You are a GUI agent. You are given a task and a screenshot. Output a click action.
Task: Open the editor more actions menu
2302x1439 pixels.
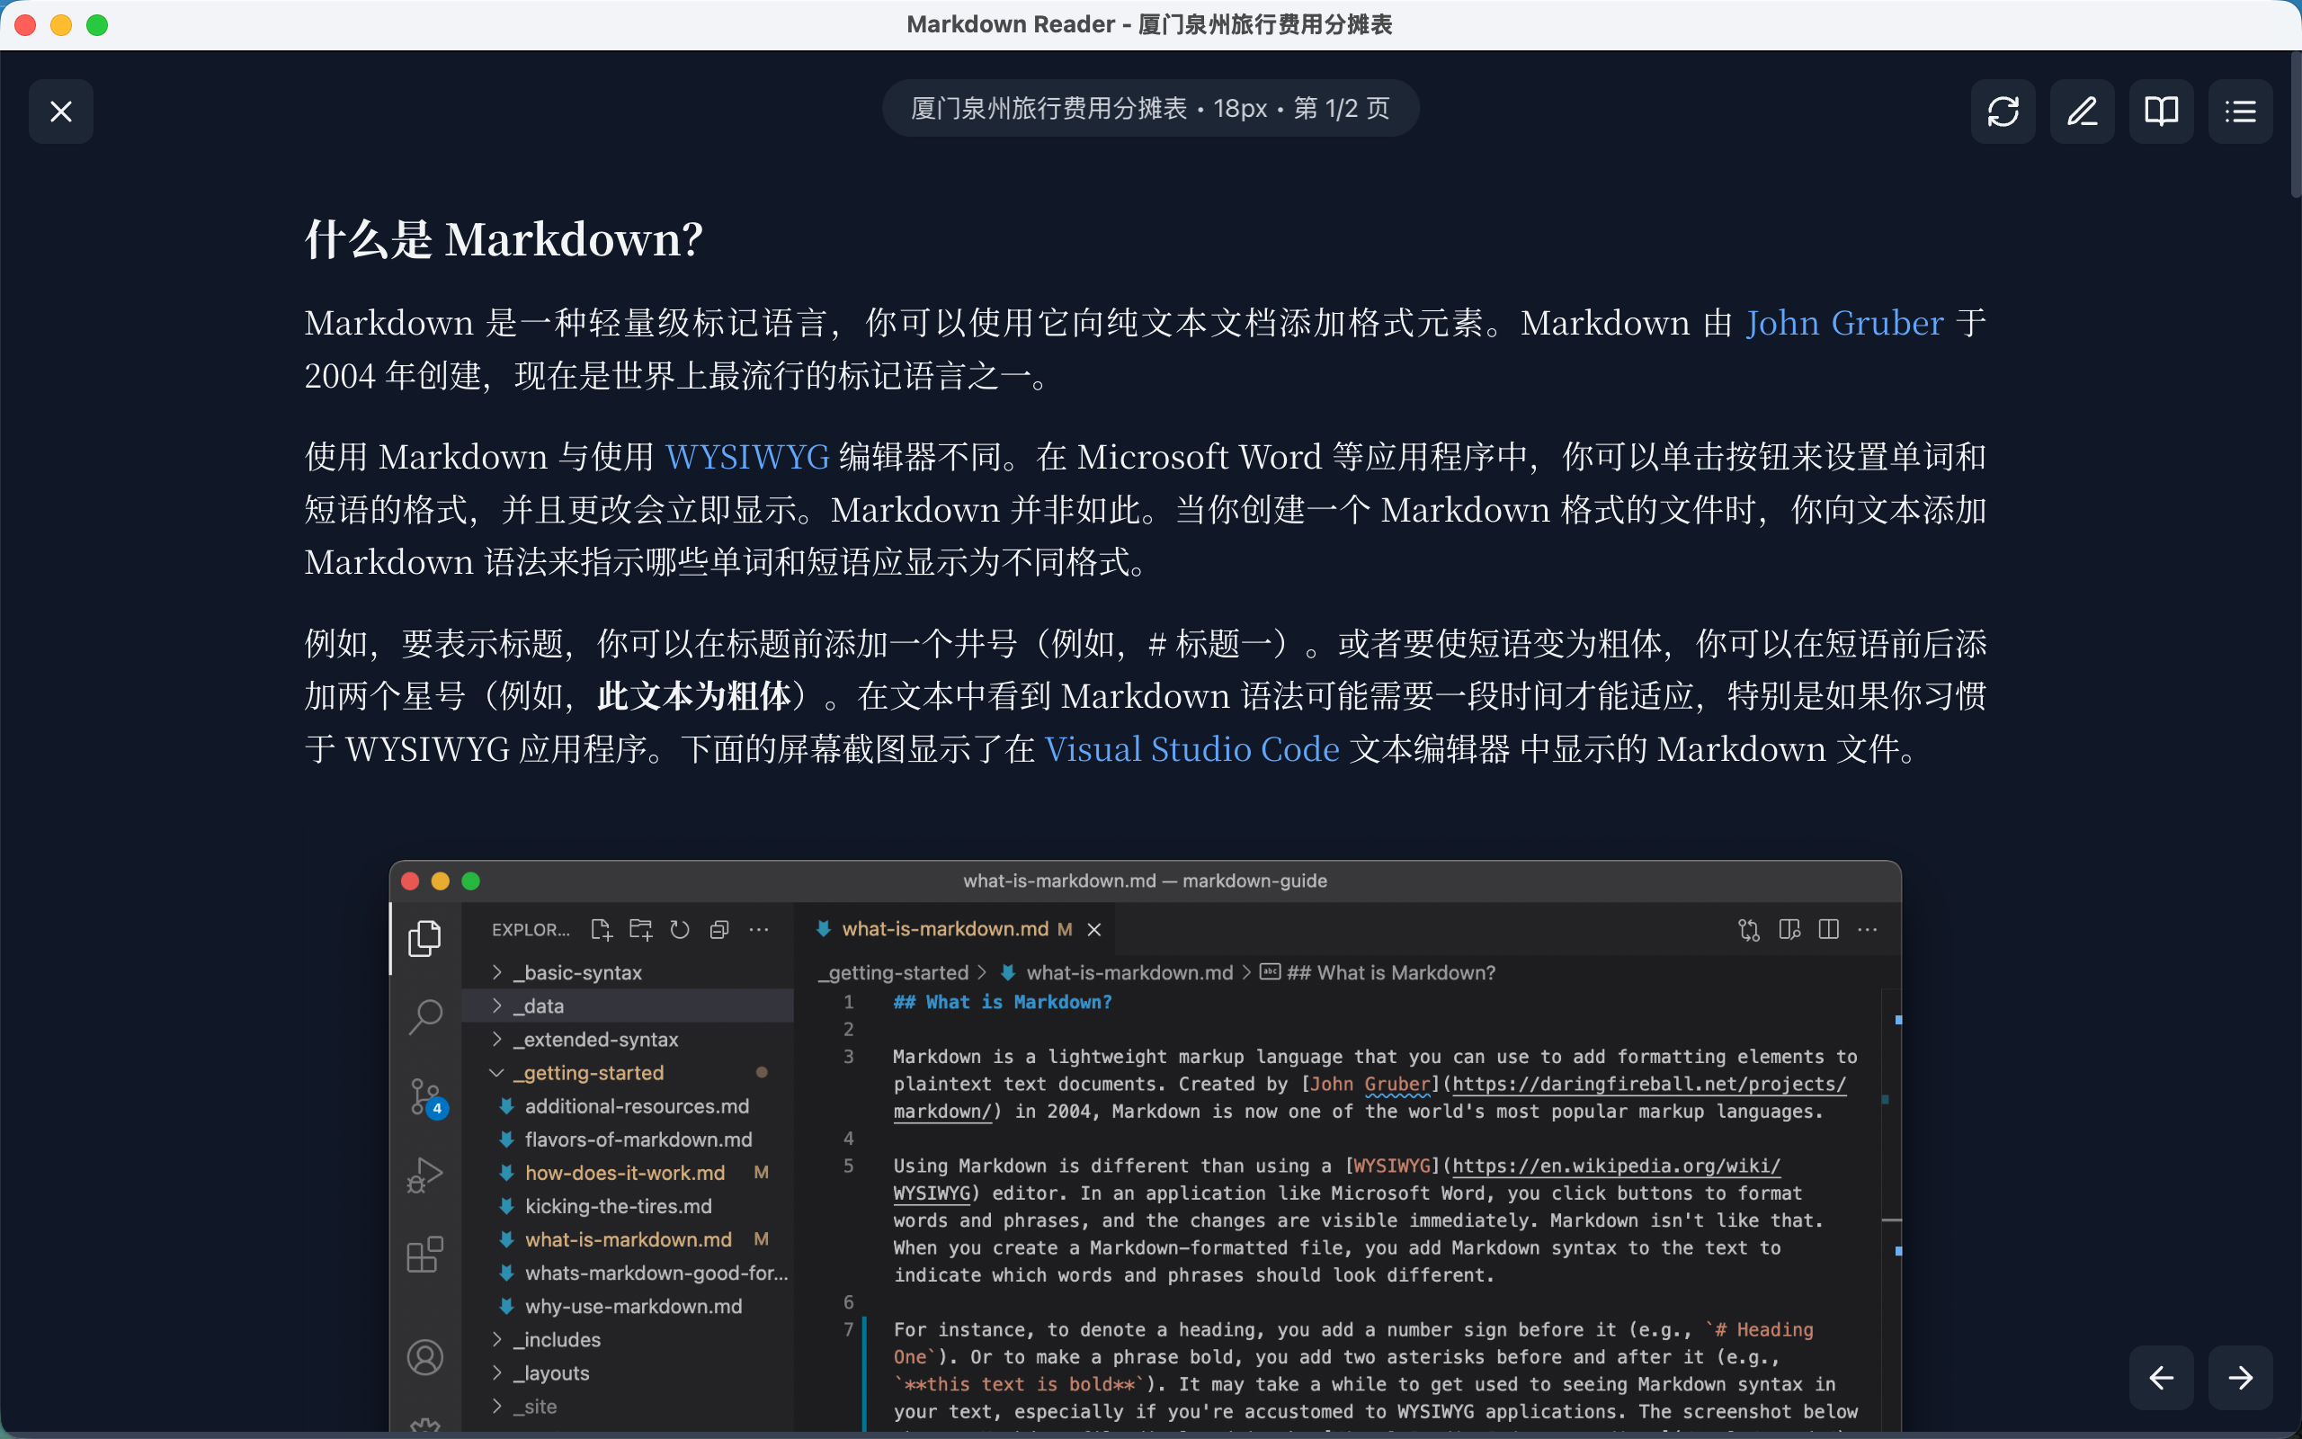tap(1868, 930)
